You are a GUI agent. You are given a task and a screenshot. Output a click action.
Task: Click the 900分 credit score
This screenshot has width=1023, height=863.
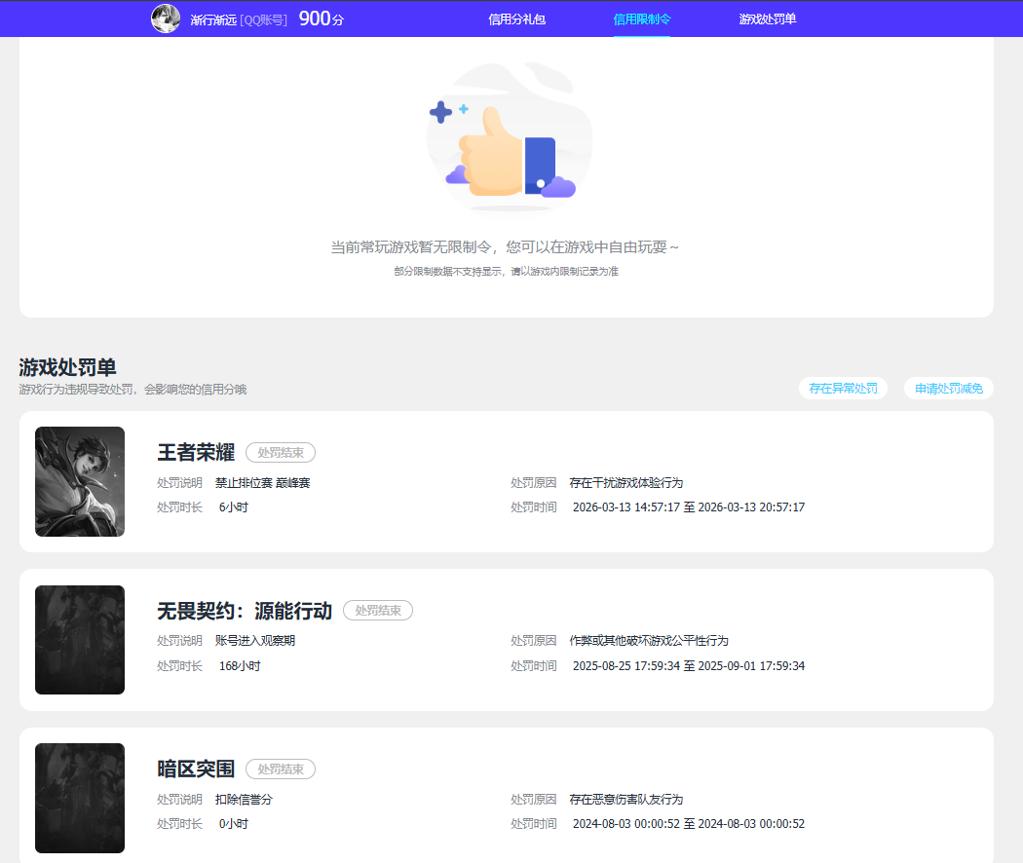[321, 19]
